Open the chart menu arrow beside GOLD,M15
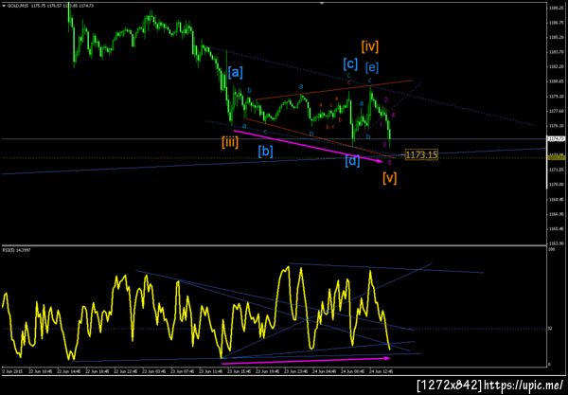The width and height of the screenshot is (568, 395). click(x=4, y=6)
